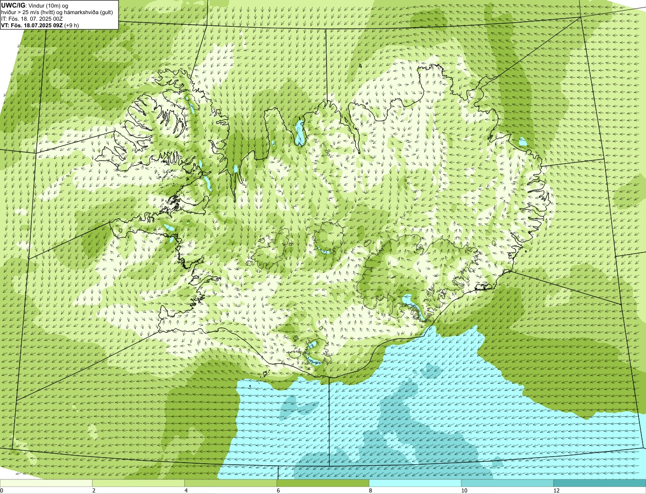This screenshot has height=494, width=646.
Task: Click the legend scale label "12"
Action: point(556,490)
